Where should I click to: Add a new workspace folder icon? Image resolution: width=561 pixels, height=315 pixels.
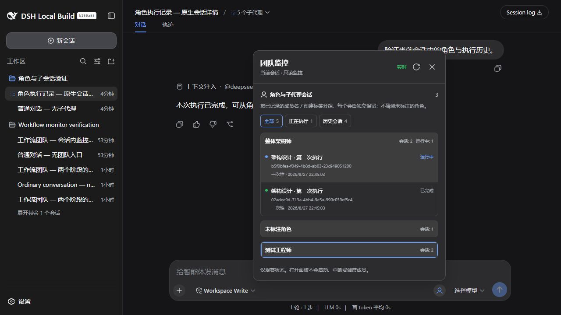pyautogui.click(x=111, y=61)
